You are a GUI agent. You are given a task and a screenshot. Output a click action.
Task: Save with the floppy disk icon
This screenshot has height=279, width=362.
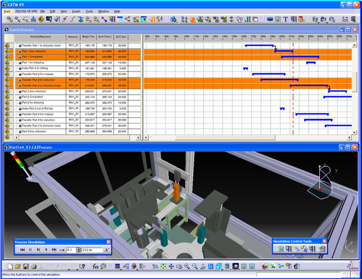tap(26, 266)
